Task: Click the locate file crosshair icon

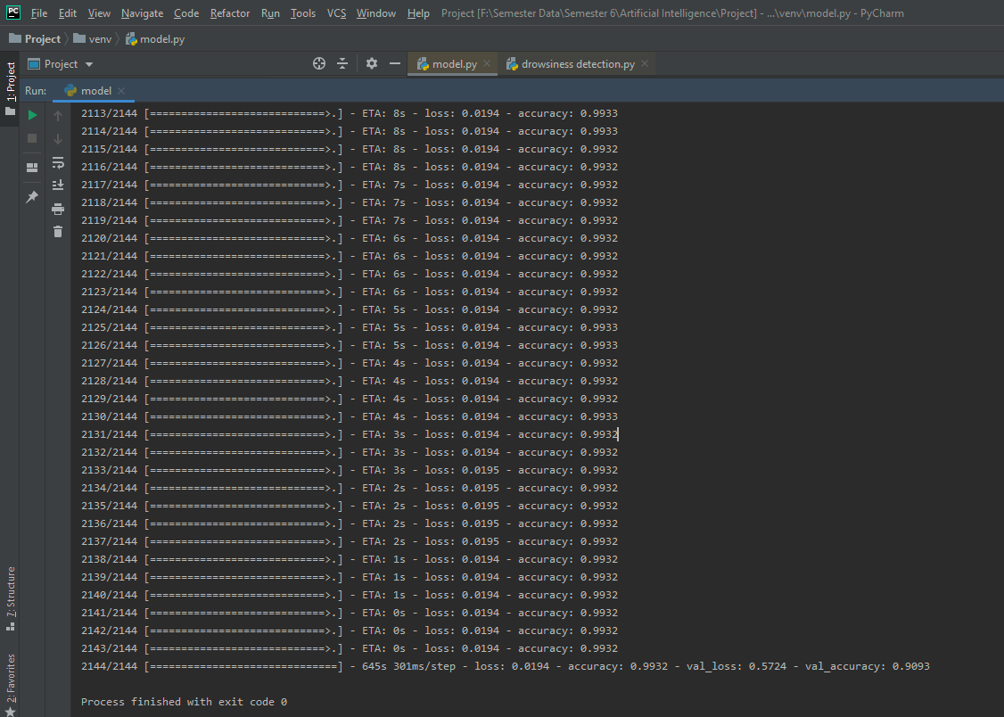Action: (x=319, y=63)
